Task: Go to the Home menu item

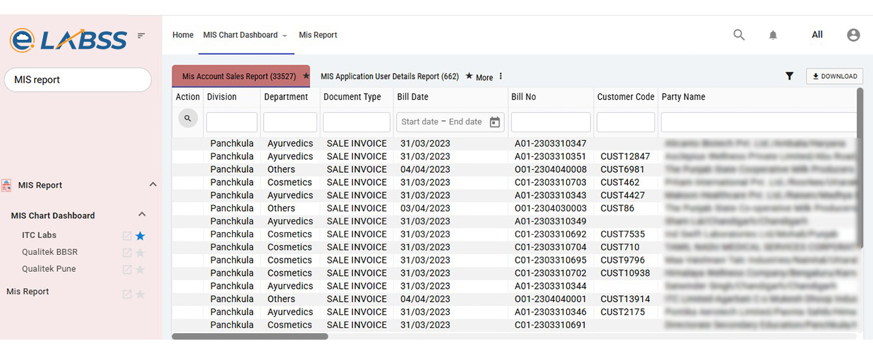Action: [183, 35]
